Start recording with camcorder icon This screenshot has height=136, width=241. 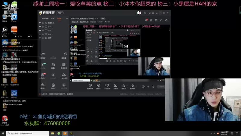[x=143, y=86]
